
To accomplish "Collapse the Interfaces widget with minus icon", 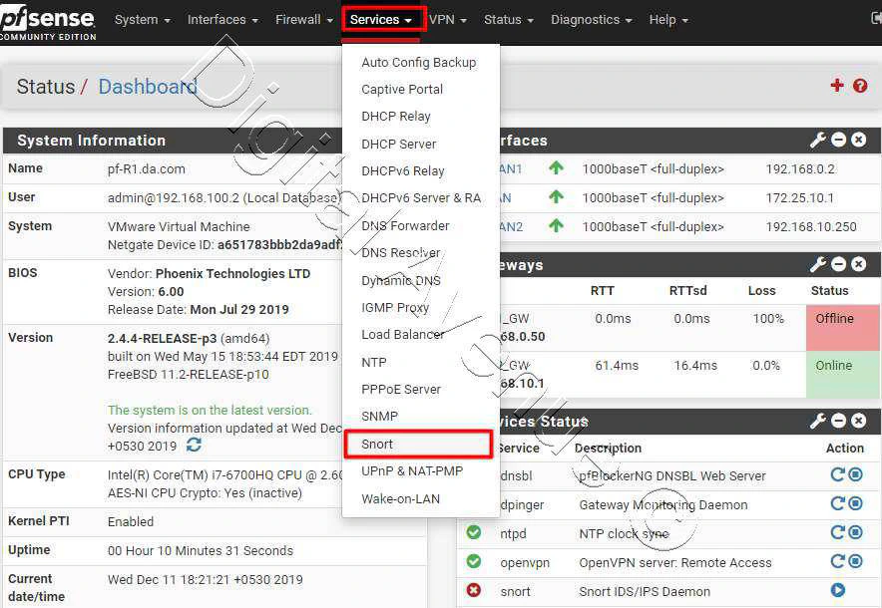I will (838, 140).
